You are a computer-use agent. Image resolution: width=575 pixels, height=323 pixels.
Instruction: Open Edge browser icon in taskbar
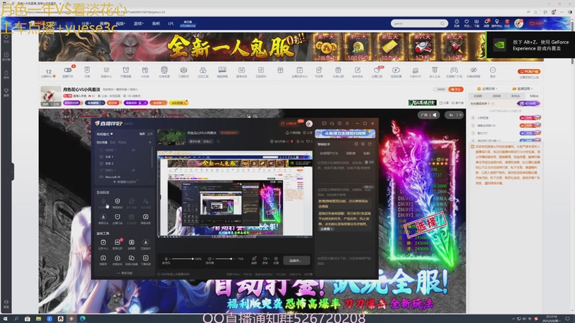tap(83, 319)
